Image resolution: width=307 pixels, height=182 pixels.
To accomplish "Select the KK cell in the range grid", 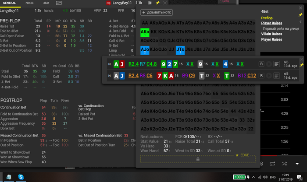I will coord(153,31).
